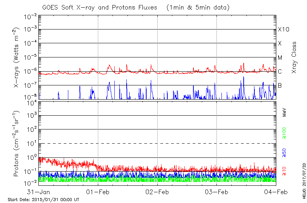
Task: Click the "03-Feb" date label
Action: 217,192
